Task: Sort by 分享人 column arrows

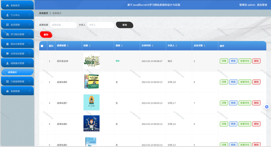Action: pyautogui.click(x=176, y=45)
